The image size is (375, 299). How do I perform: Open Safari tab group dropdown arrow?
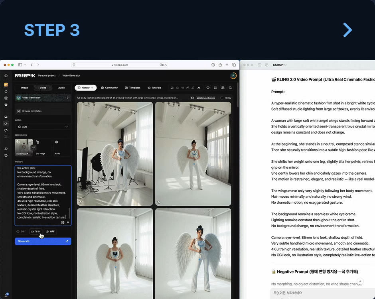point(26,65)
